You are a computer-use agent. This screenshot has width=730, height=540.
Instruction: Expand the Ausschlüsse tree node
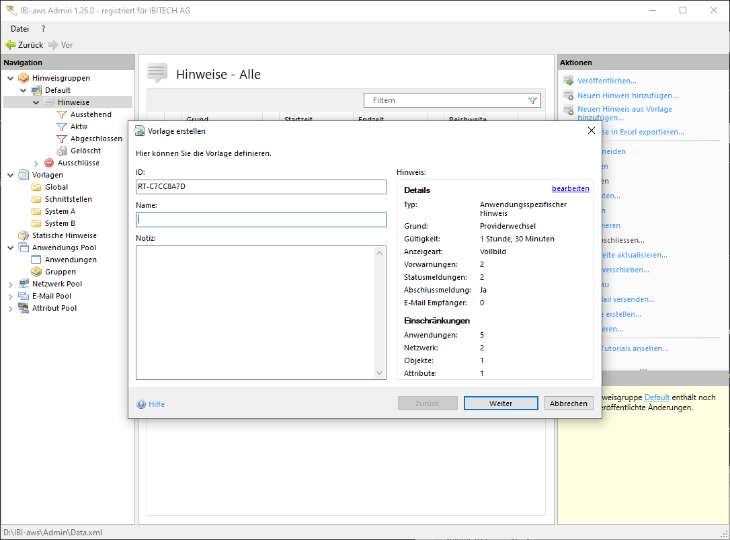tap(36, 163)
